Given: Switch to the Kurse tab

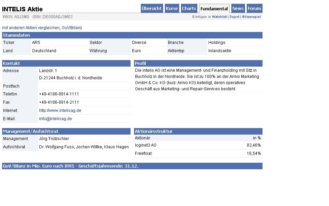Looking at the screenshot, I should (172, 8).
